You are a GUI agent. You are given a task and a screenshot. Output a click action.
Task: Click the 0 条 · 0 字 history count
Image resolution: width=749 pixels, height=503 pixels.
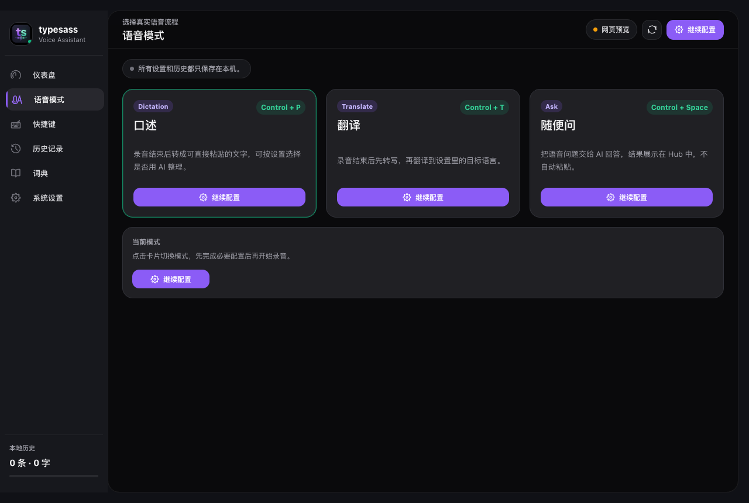tap(30, 463)
